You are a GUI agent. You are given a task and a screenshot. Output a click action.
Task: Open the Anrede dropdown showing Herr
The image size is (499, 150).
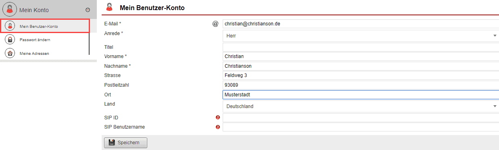point(361,35)
